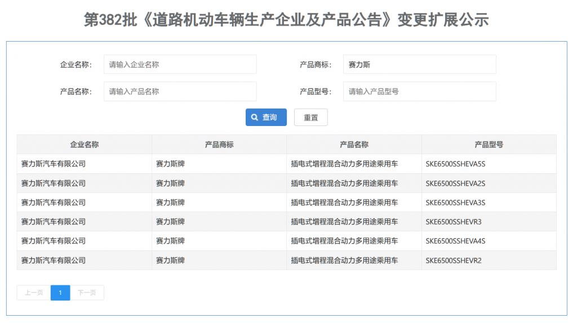577x323 pixels.
Task: Go to next page with 下一页
Action: (x=87, y=293)
